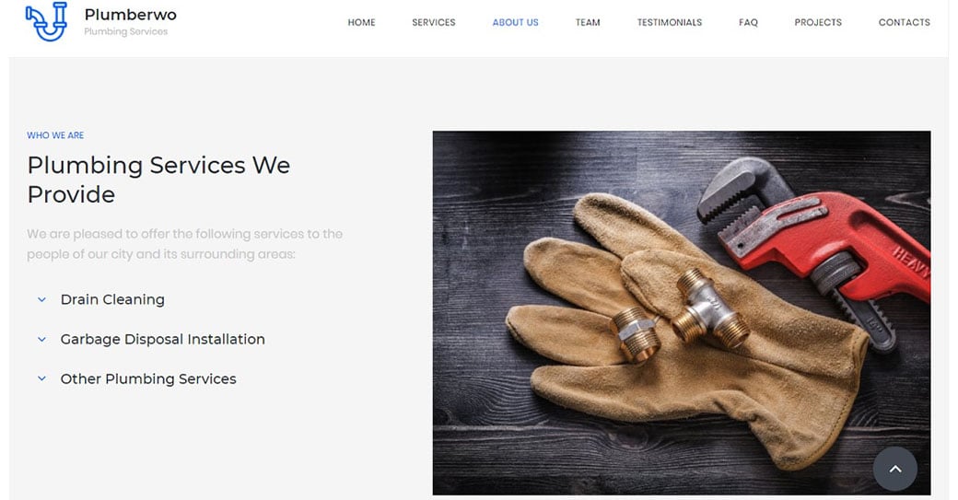Go to the Testimonials nav link
Viewport: 958px width, 500px height.
670,23
